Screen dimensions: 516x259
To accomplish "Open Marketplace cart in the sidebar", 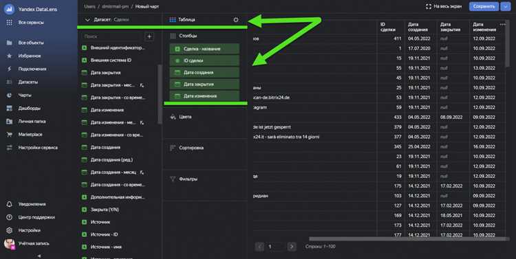I will click(9, 135).
